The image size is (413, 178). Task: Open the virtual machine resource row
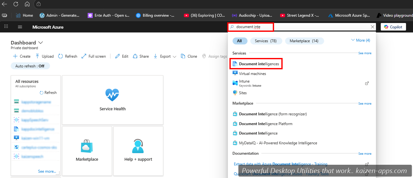click(x=35, y=138)
